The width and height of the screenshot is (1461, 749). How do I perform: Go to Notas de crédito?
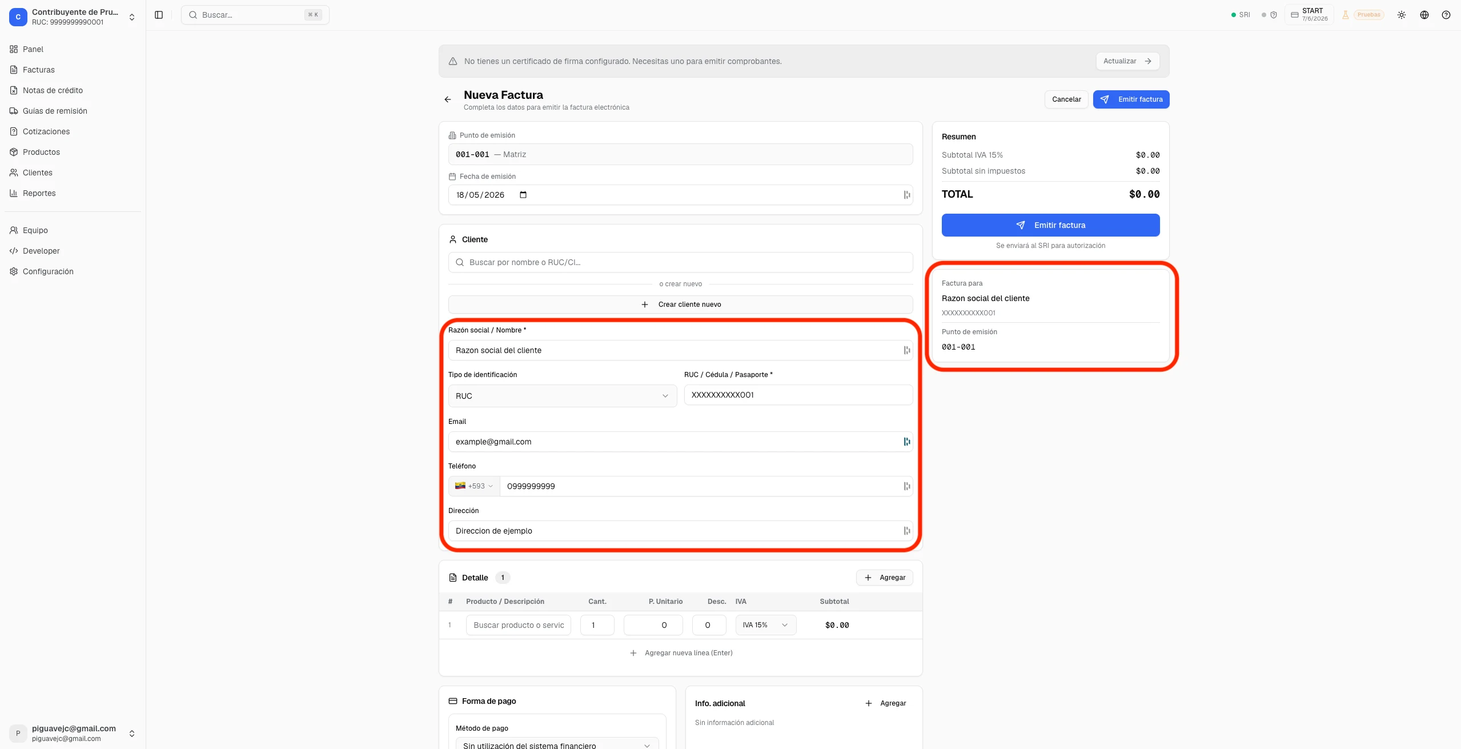pos(73,90)
